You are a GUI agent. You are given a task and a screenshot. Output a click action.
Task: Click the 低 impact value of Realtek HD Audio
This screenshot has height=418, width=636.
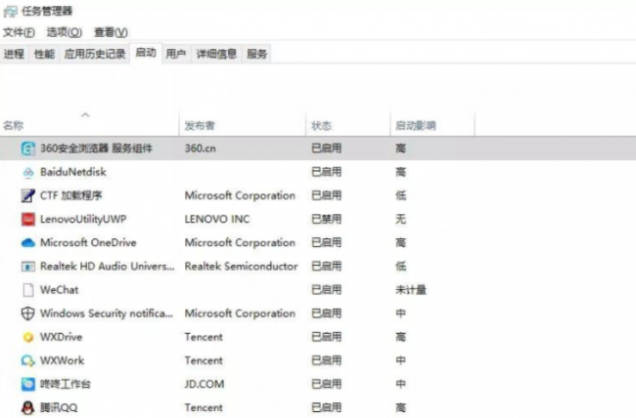tap(401, 266)
